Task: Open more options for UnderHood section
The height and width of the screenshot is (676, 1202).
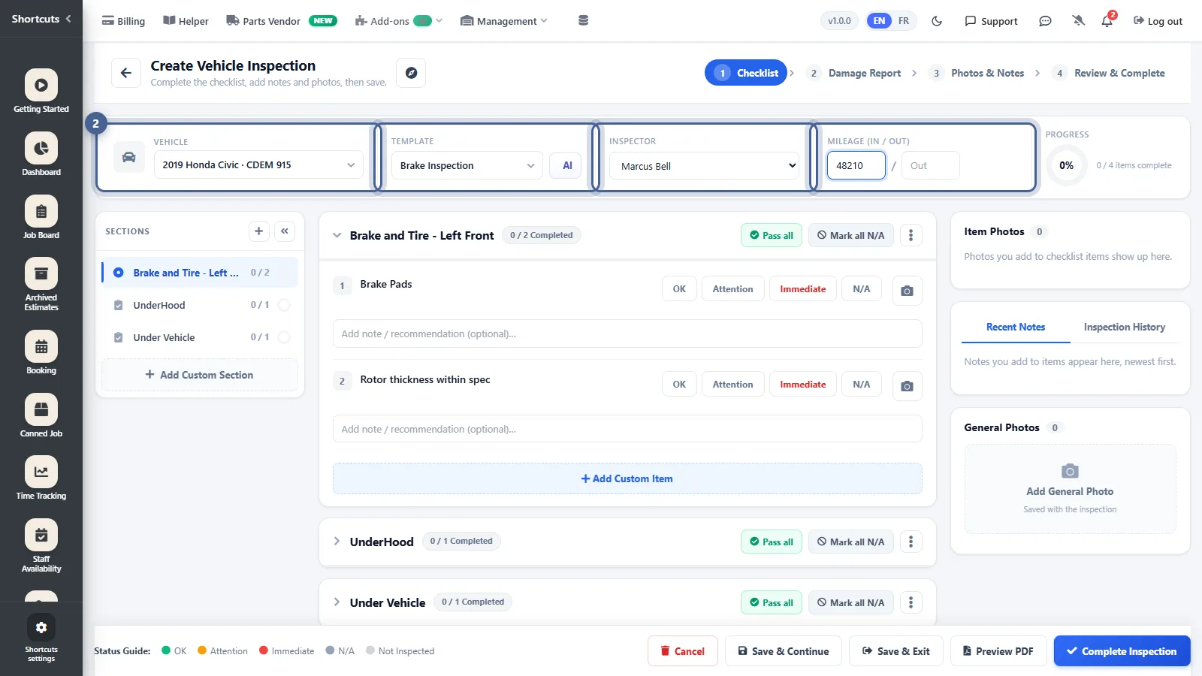Action: 911,542
